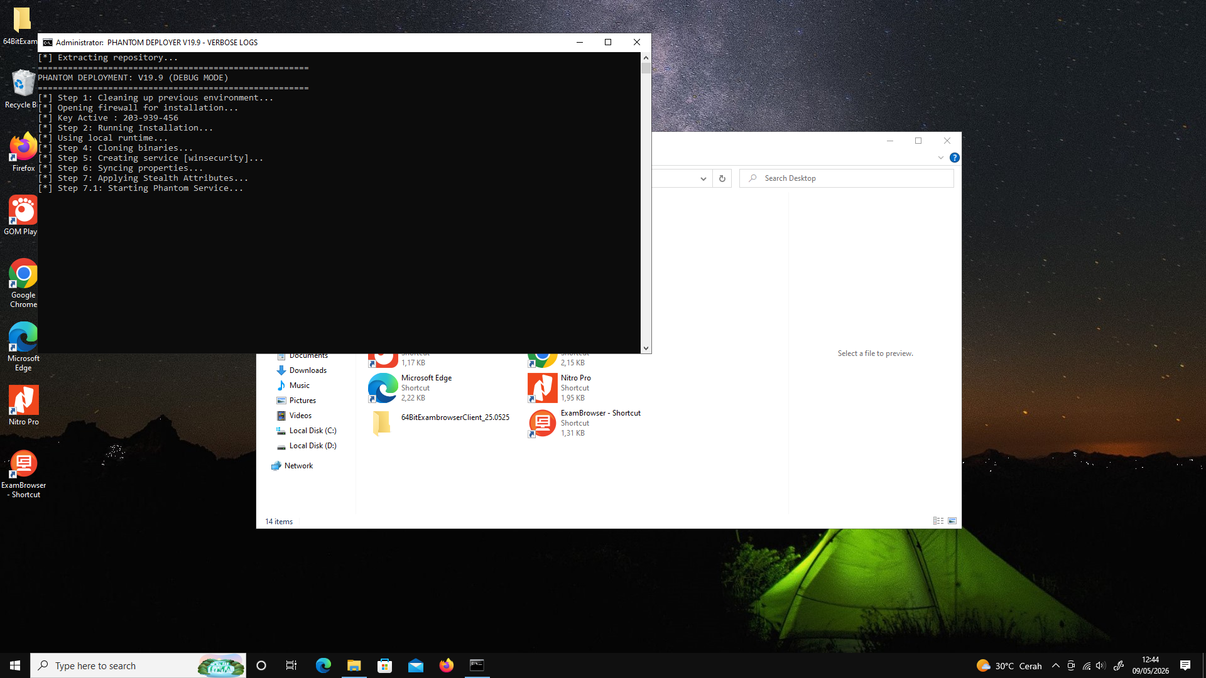Open the GOM Player desktop icon
The height and width of the screenshot is (678, 1206).
click(x=22, y=215)
